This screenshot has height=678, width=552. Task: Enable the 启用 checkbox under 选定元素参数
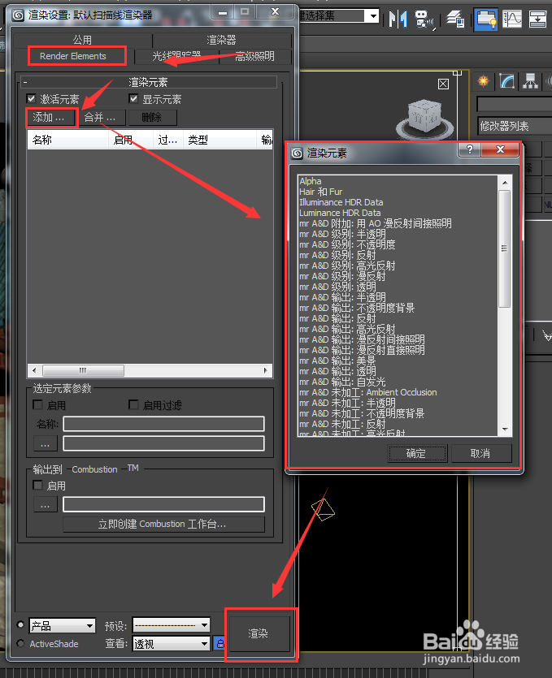(38, 404)
